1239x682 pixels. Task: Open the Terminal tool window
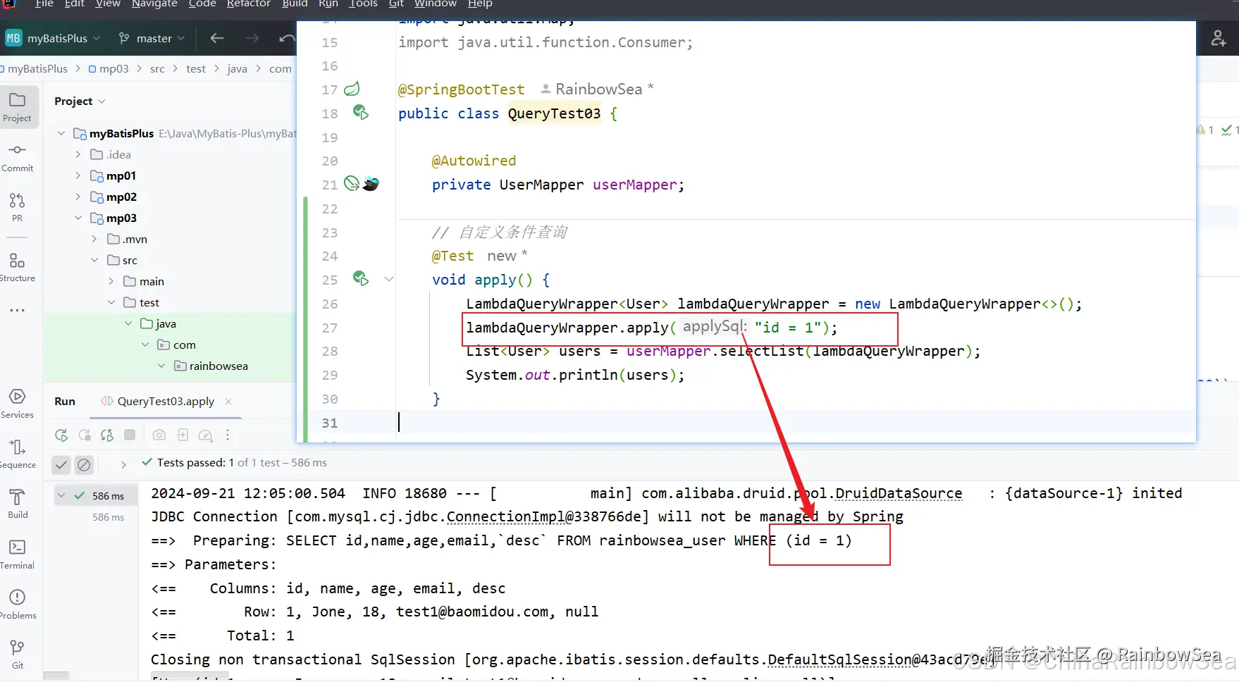click(17, 554)
